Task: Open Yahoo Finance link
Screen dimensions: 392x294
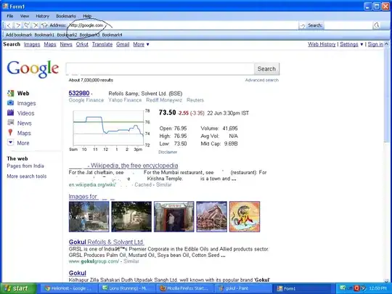Action: point(125,100)
